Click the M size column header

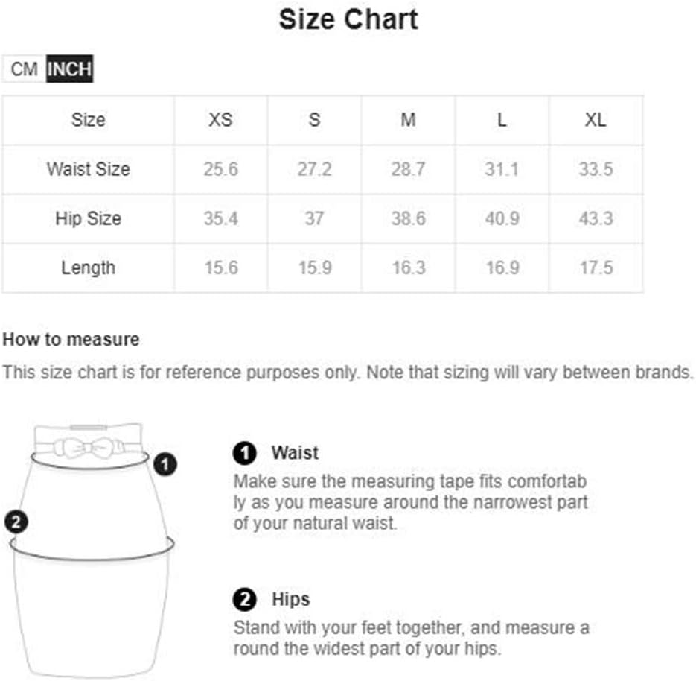tap(408, 120)
